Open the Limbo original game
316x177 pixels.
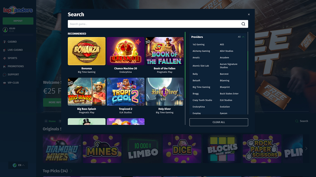coord(142,149)
